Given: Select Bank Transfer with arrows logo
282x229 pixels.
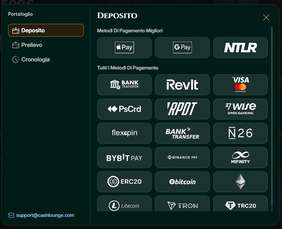Looking at the screenshot, I should (182, 133).
